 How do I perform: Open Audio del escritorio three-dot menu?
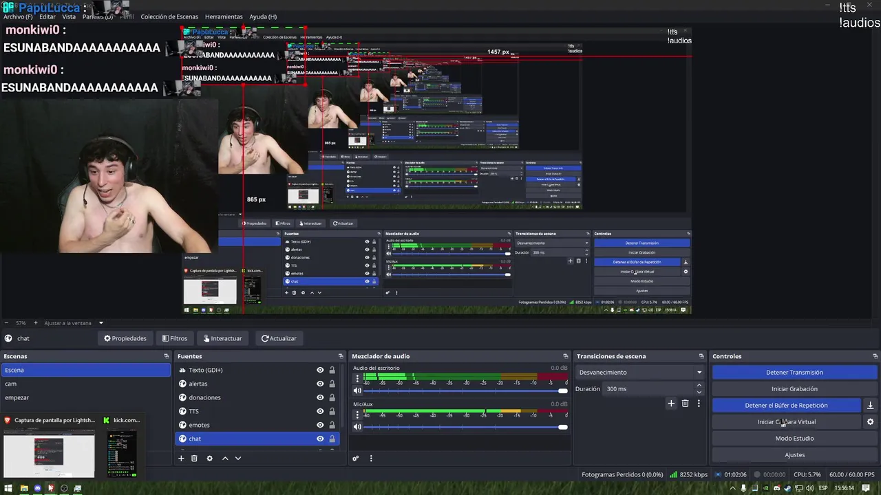coord(357,379)
